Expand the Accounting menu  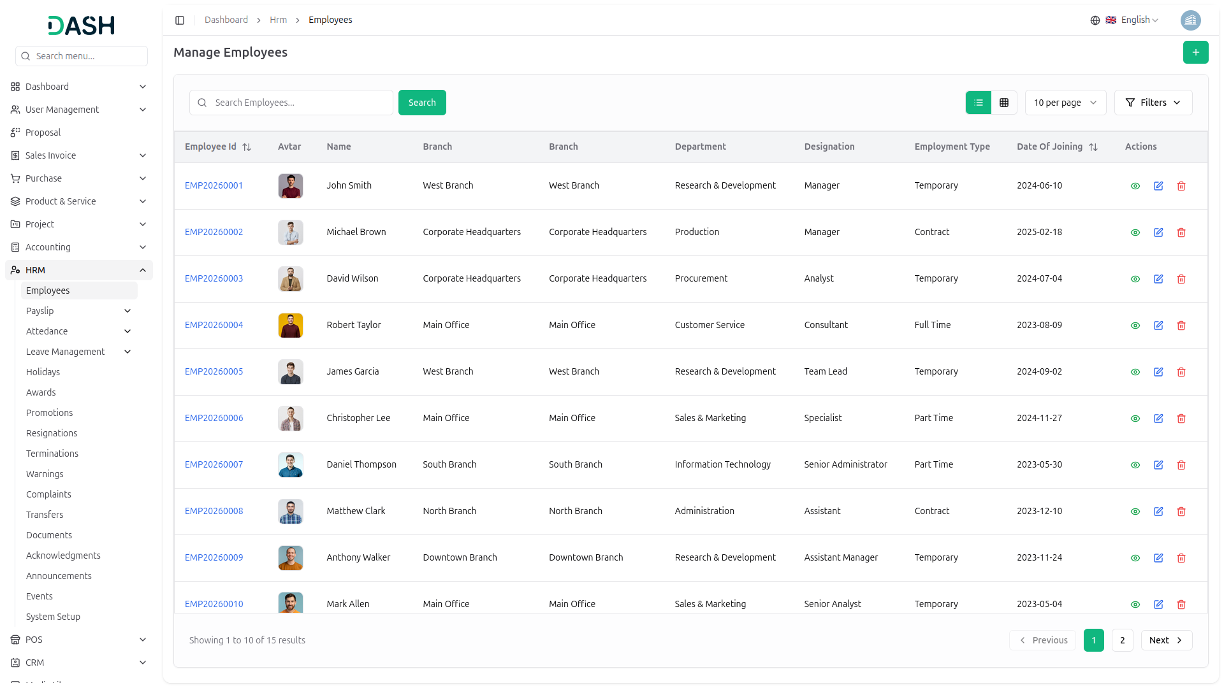[79, 247]
